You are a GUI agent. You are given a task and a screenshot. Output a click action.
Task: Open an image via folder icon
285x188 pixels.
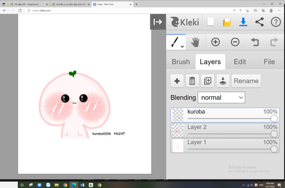coord(227,22)
